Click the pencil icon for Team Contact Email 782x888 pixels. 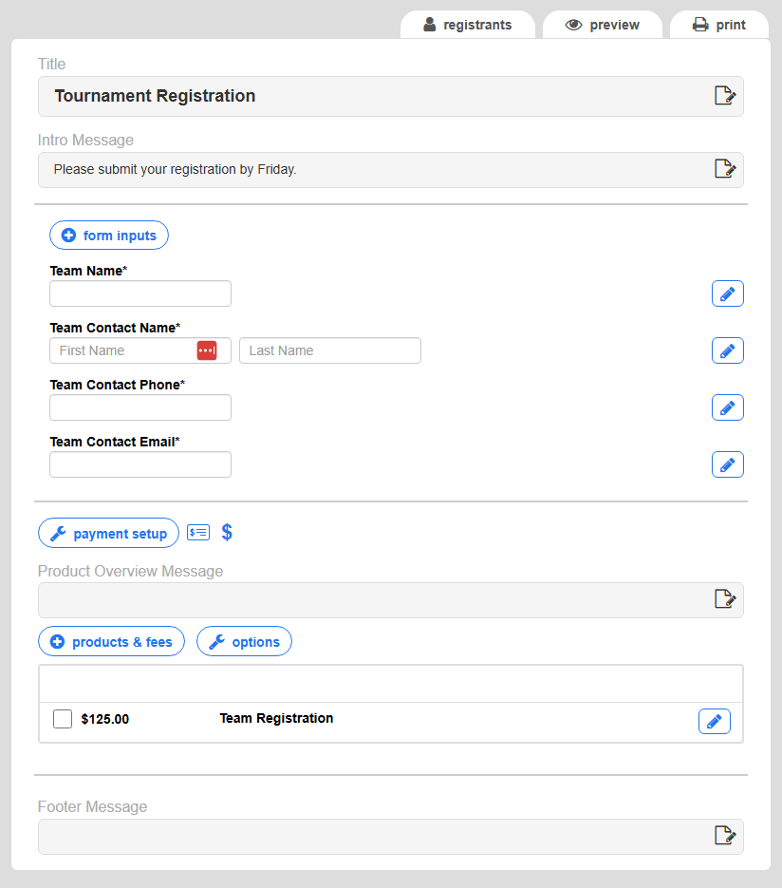pyautogui.click(x=727, y=464)
